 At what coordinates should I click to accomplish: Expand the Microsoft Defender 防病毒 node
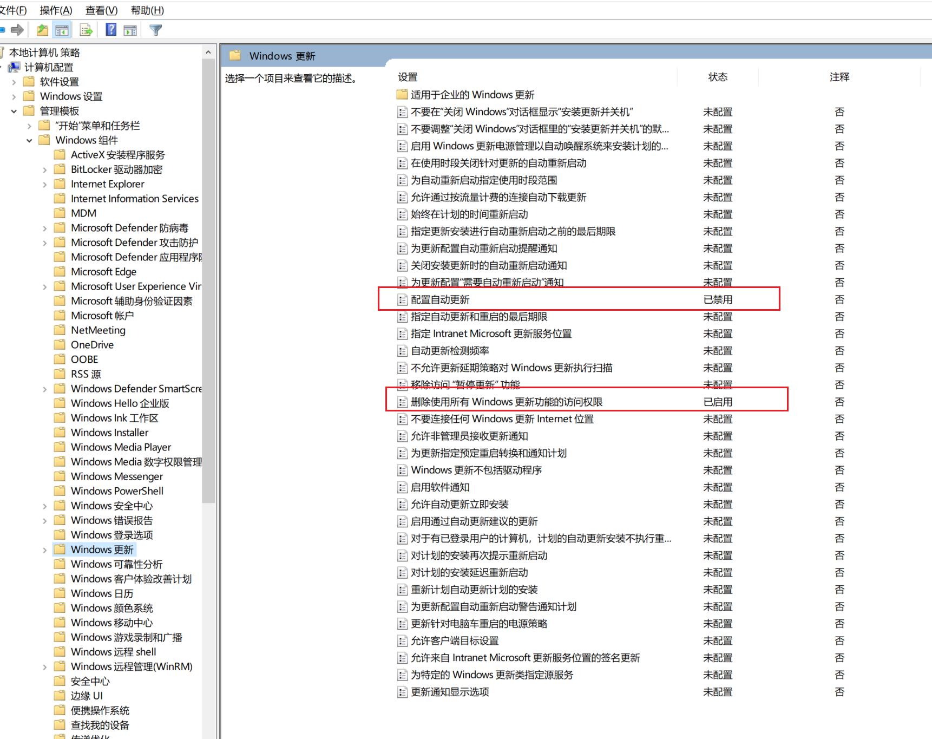45,228
